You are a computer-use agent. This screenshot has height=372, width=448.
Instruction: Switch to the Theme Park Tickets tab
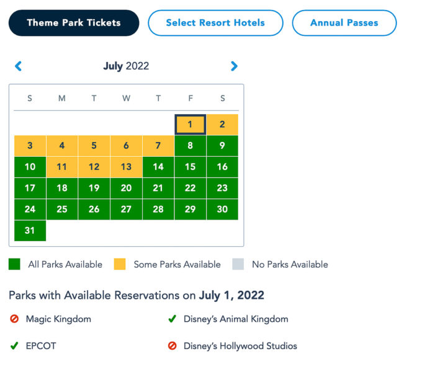tap(74, 23)
